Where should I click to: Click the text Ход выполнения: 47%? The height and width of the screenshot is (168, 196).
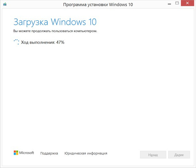click(x=42, y=42)
